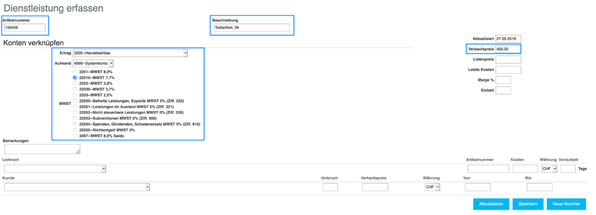Click the Bemerkungen text area
Screen dimensions: 596x215
tap(42, 149)
